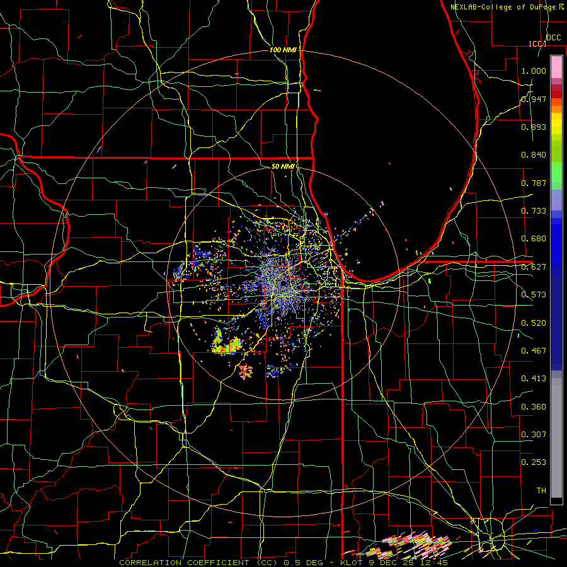Click the 0.467 scale value
567x567 pixels.
pos(534,350)
